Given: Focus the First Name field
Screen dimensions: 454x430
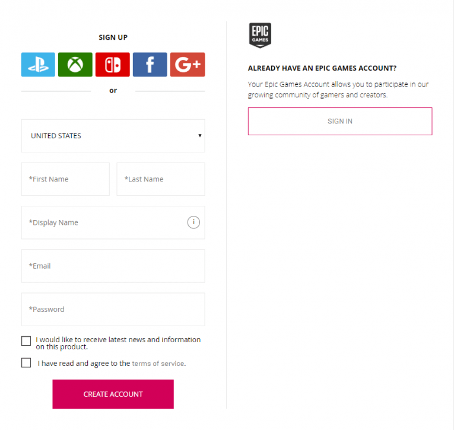Looking at the screenshot, I should pos(65,179).
